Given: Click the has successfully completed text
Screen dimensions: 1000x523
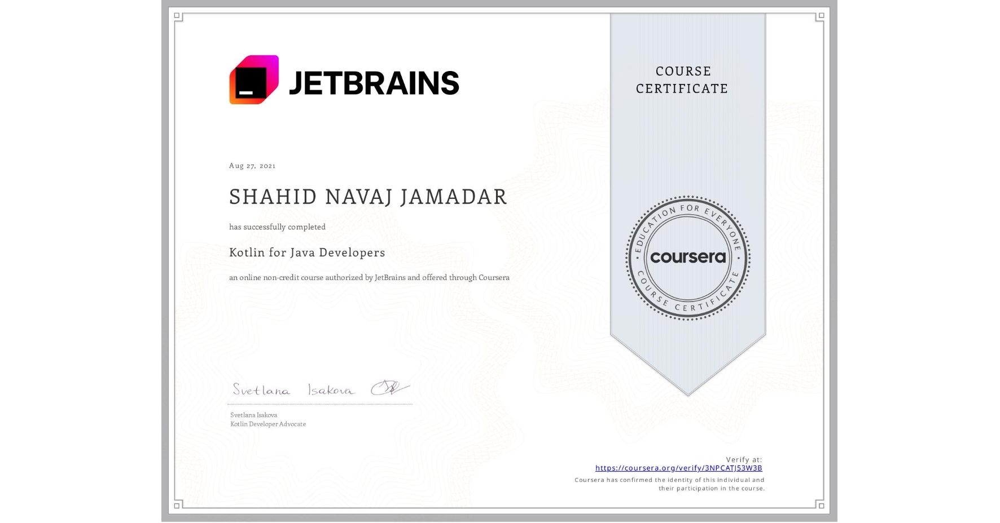Looking at the screenshot, I should coord(277,227).
